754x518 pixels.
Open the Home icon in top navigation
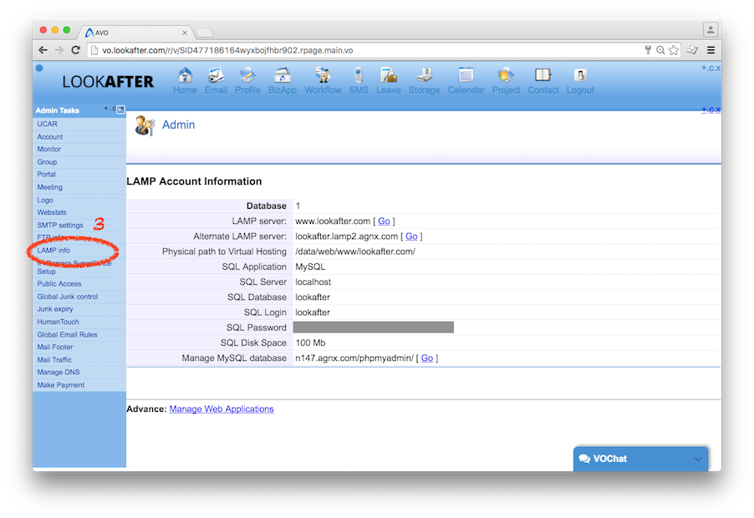click(185, 75)
